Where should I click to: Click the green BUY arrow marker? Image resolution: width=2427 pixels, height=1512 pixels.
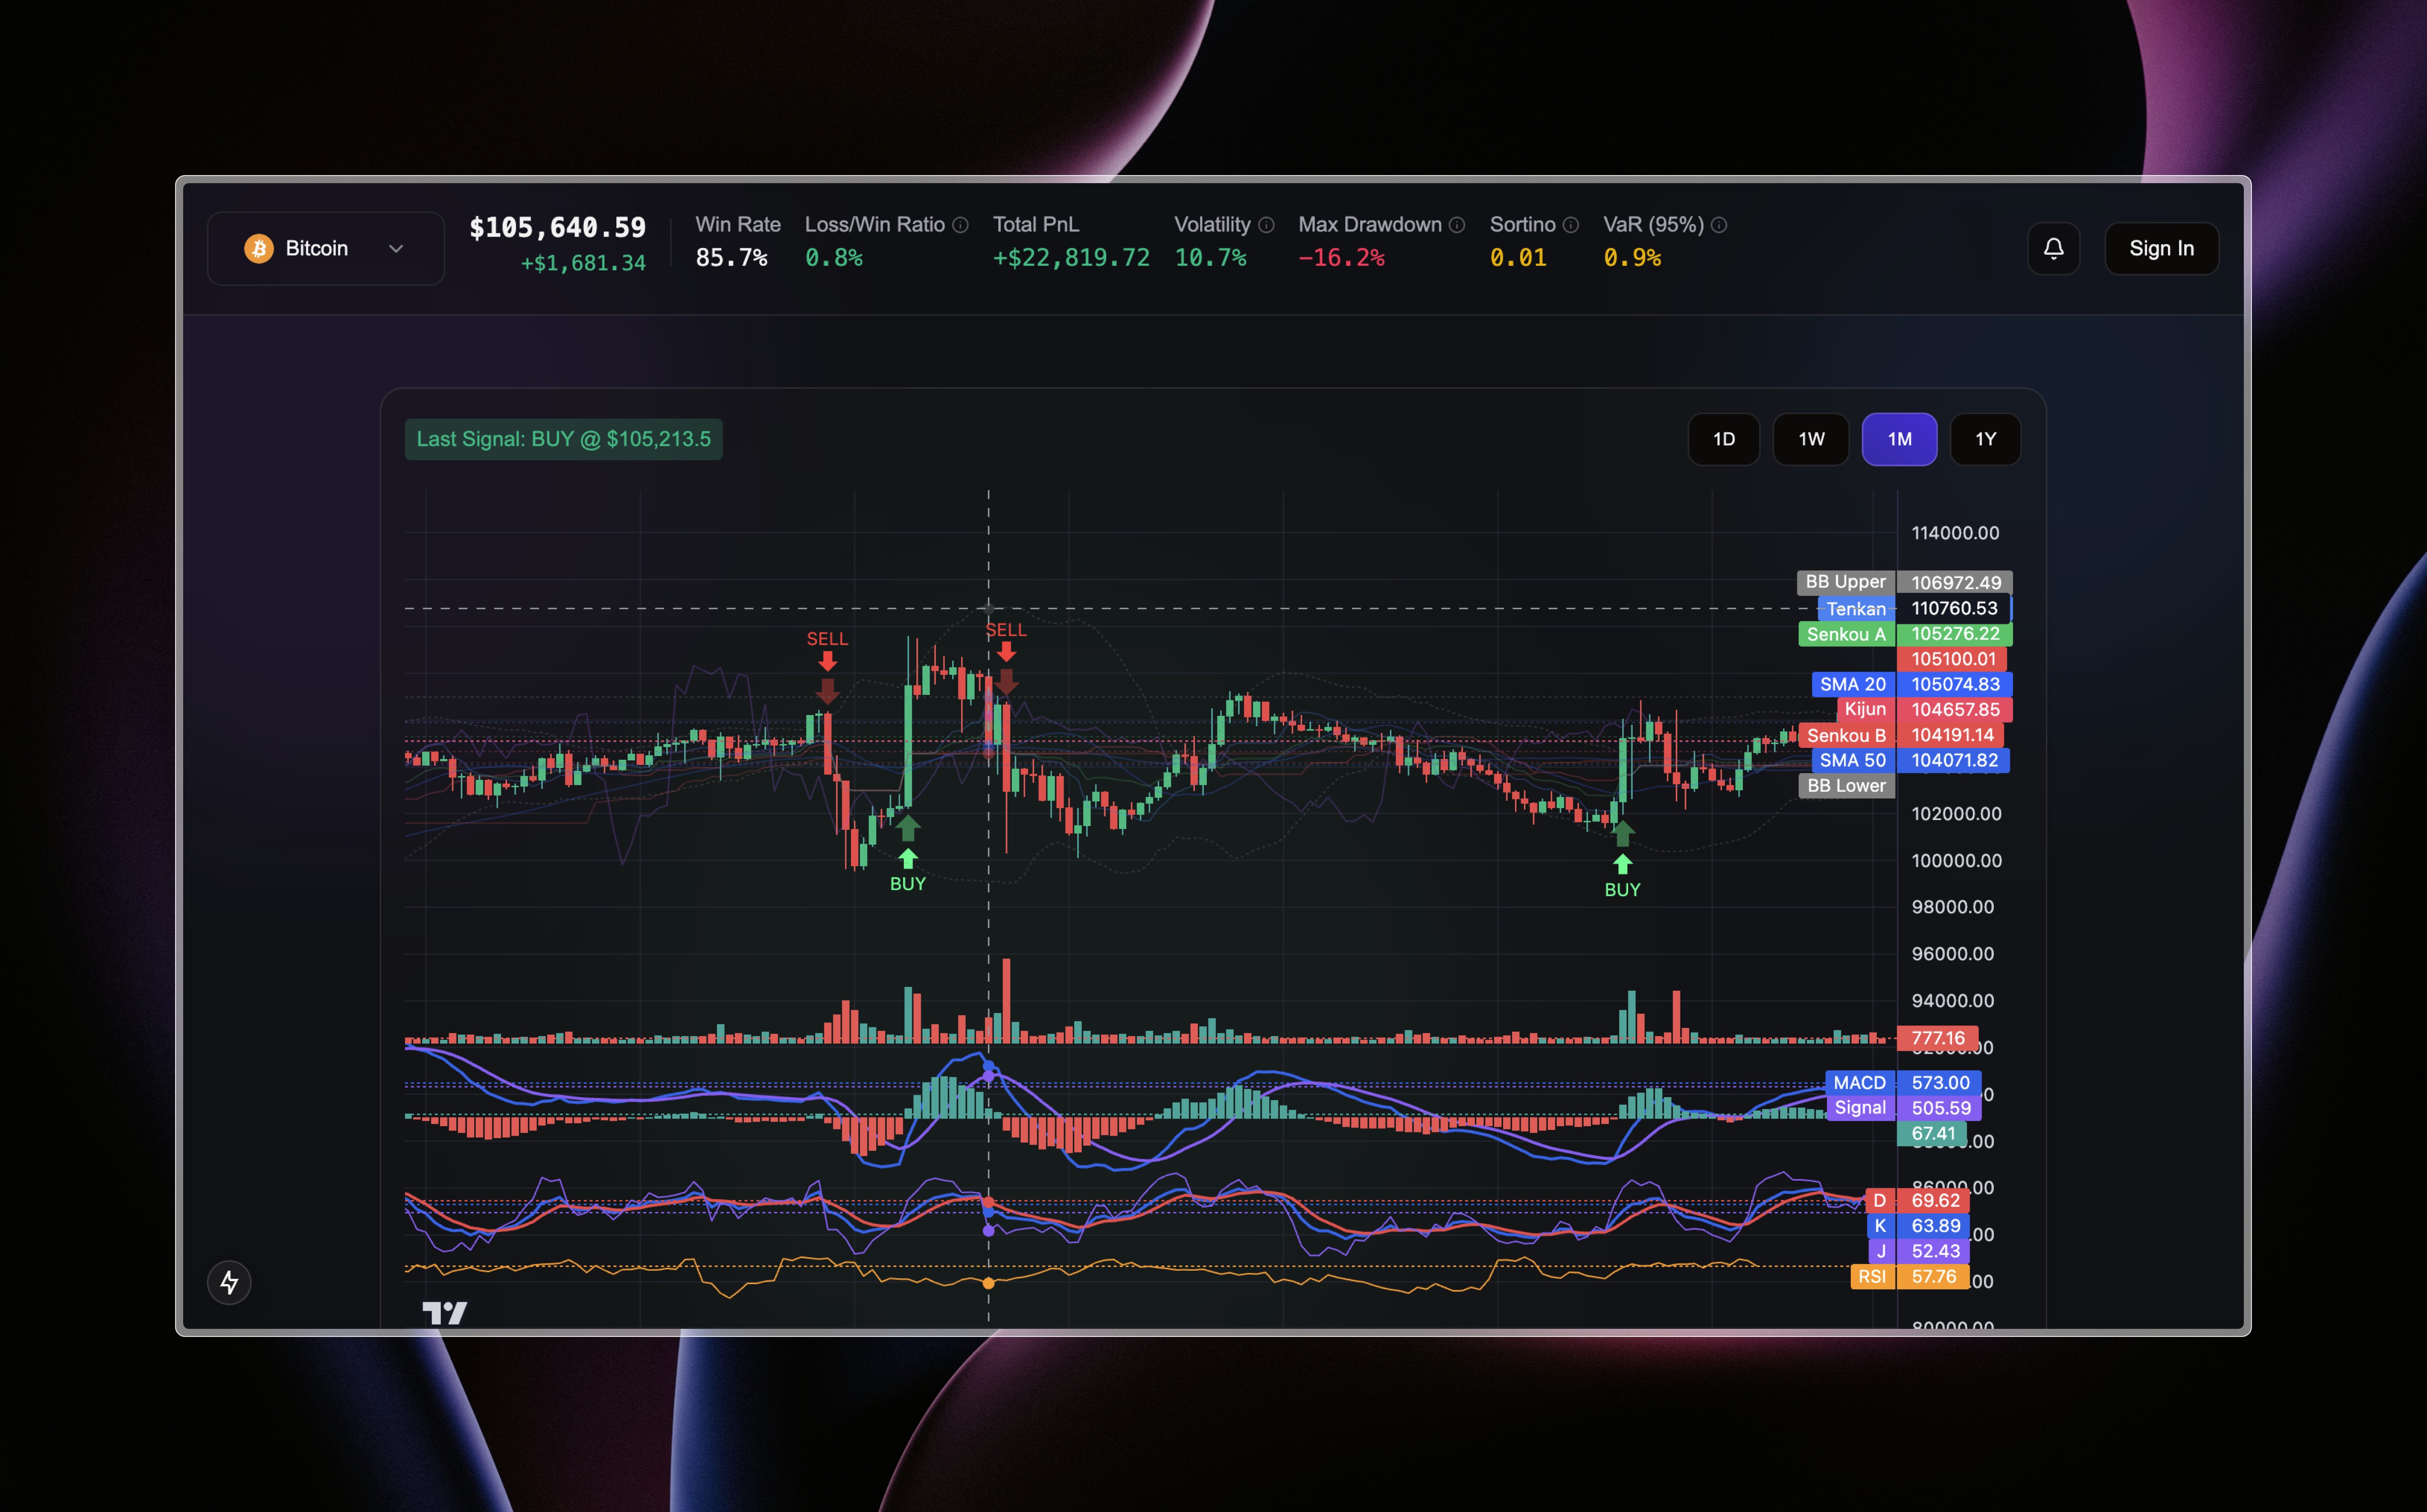click(908, 857)
